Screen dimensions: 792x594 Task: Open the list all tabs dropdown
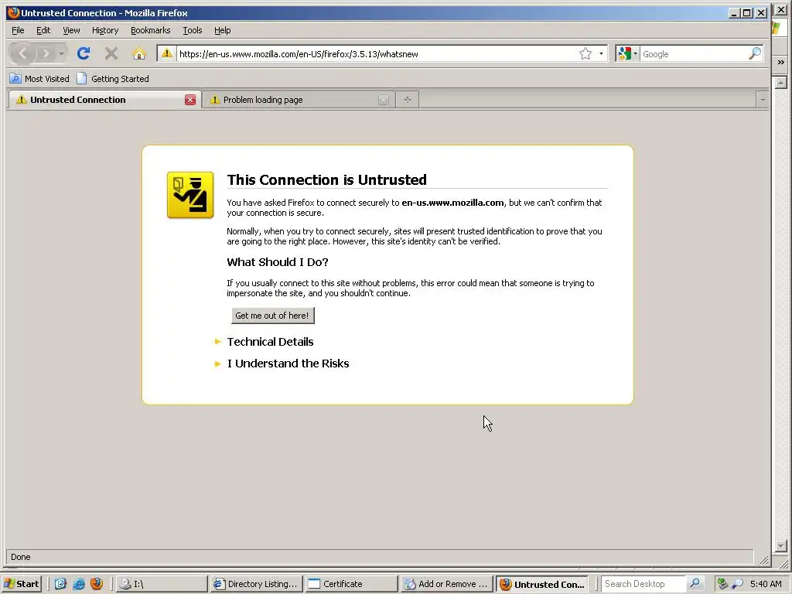[x=763, y=100]
